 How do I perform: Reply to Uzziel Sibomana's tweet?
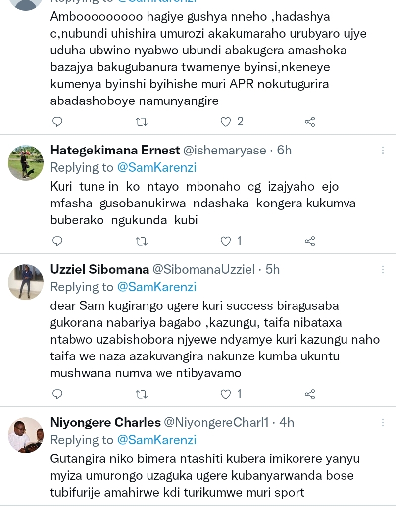[57, 394]
